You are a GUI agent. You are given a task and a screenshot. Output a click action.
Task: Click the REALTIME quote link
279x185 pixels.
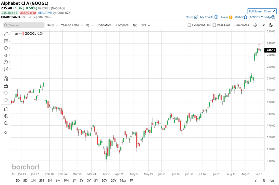point(45,13)
